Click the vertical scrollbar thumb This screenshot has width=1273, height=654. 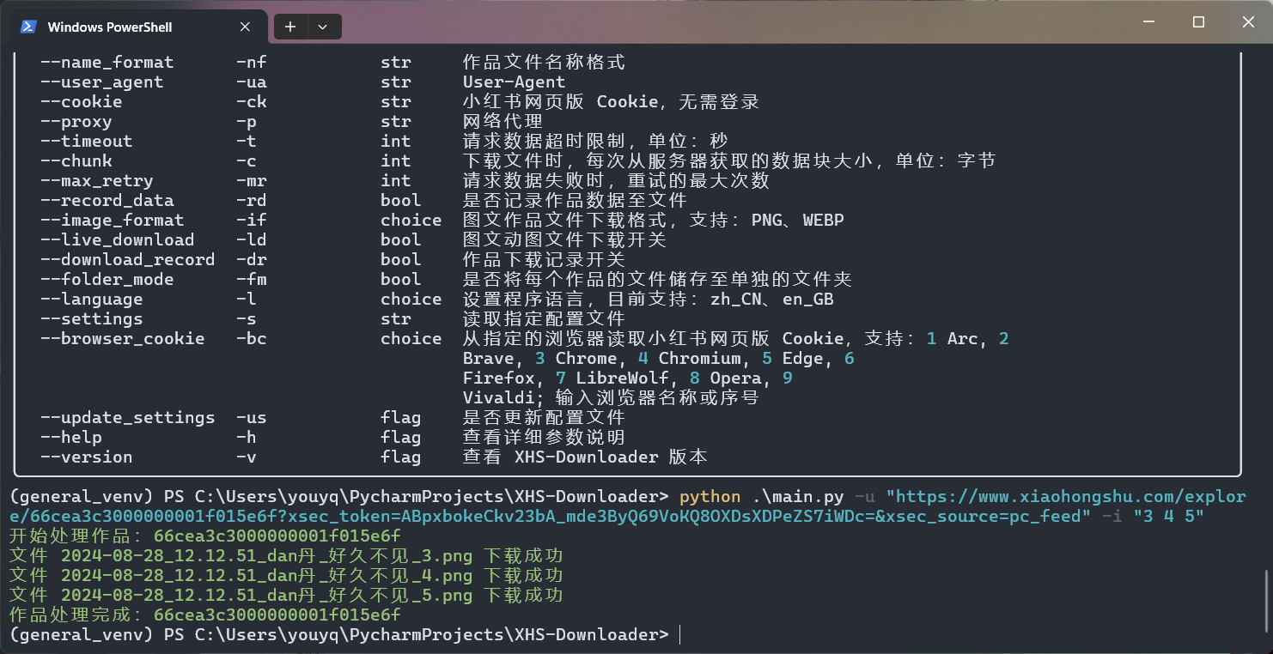pos(1266,602)
